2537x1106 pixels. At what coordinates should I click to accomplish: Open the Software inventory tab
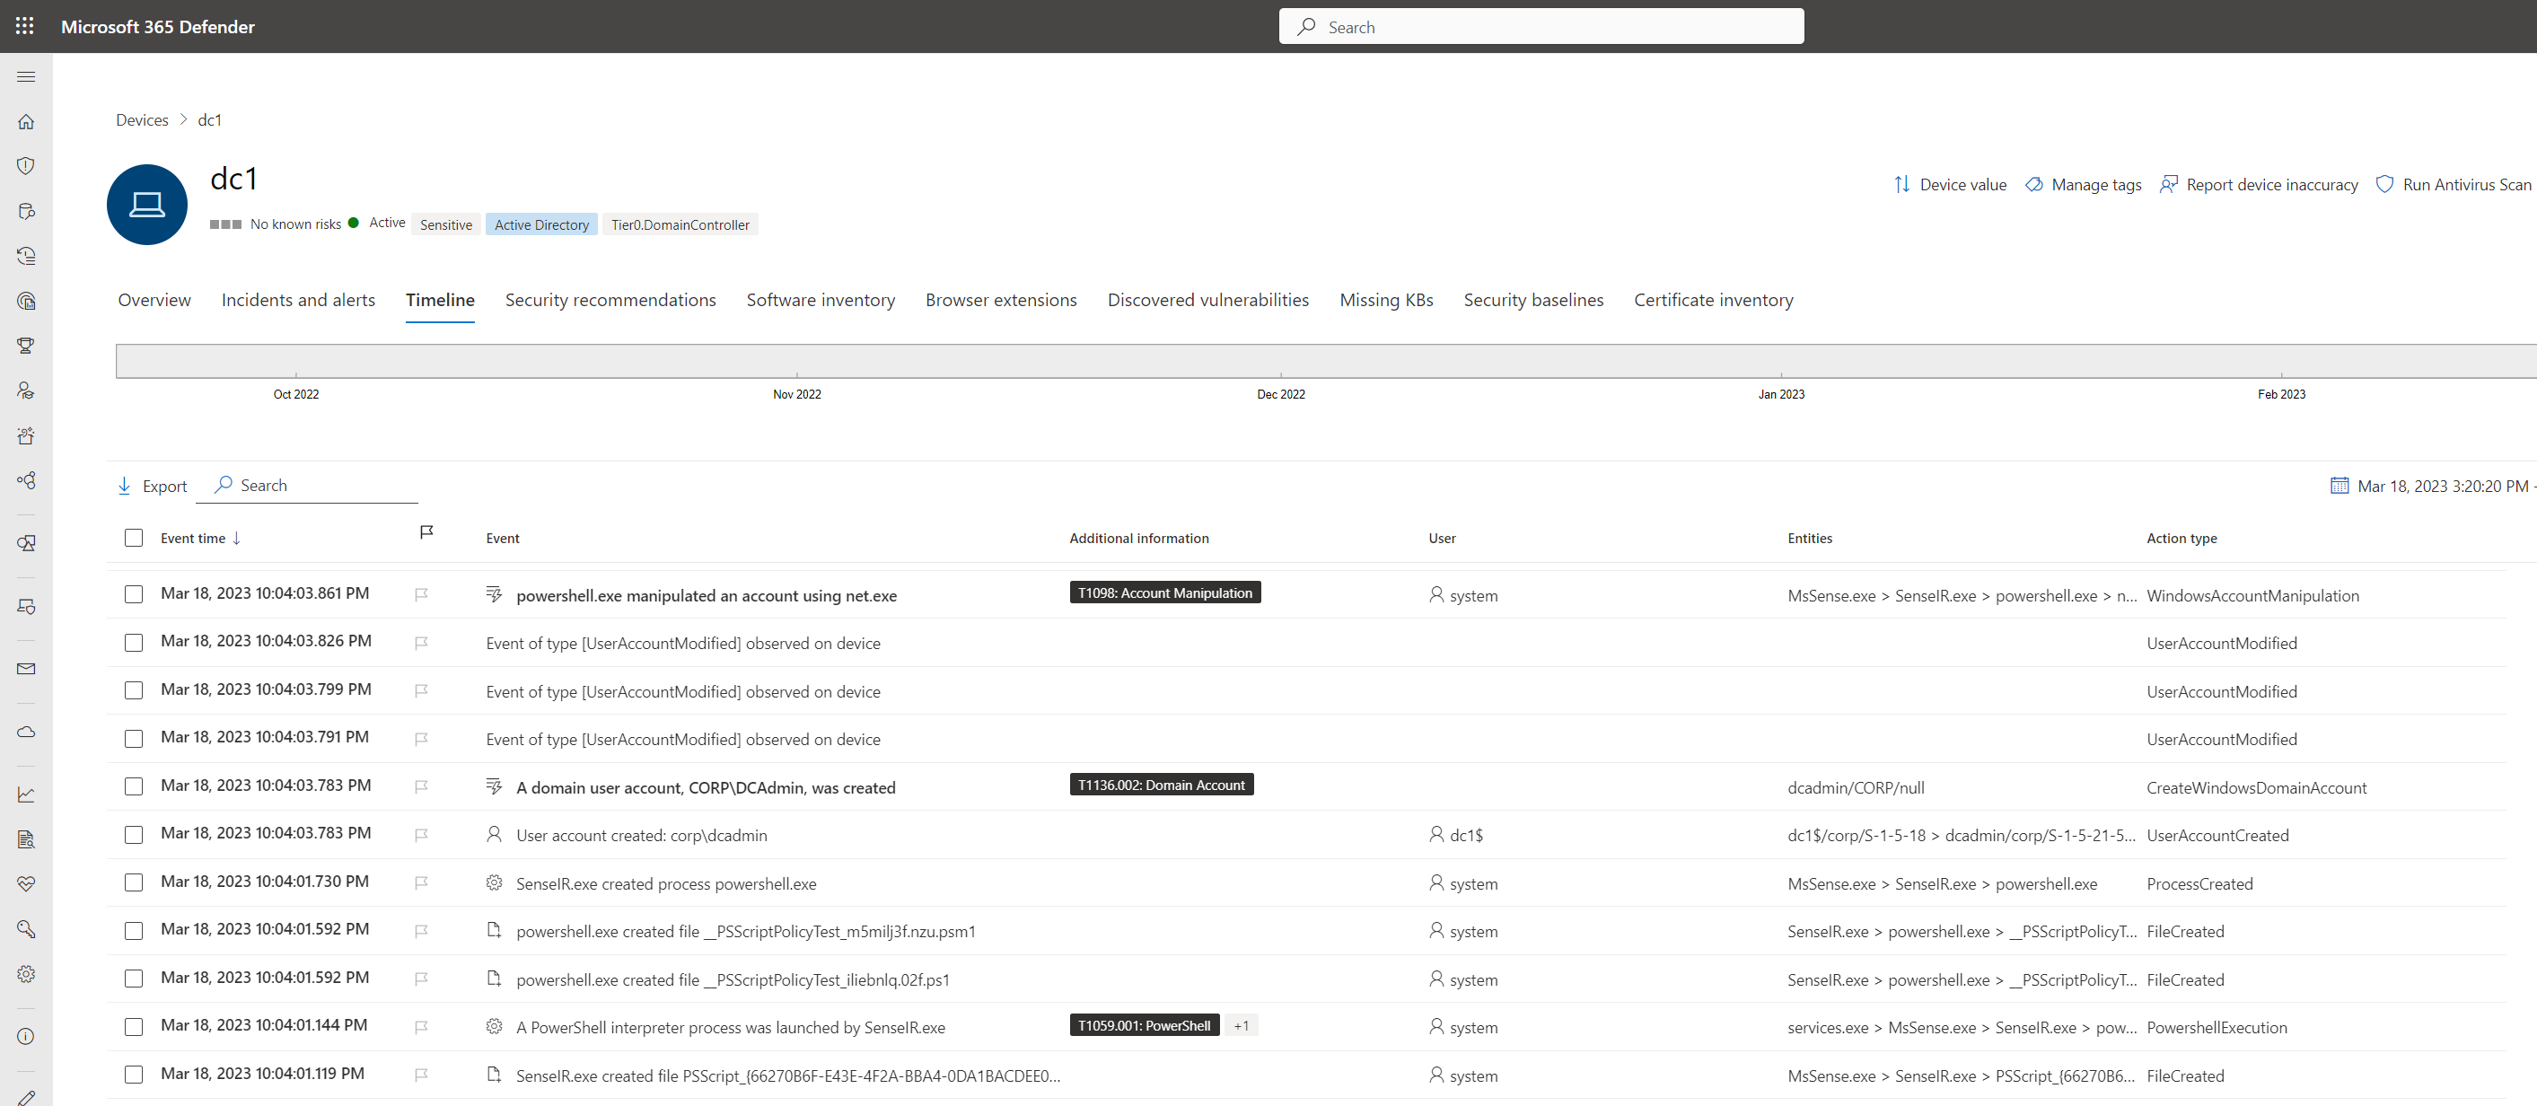[x=821, y=301]
